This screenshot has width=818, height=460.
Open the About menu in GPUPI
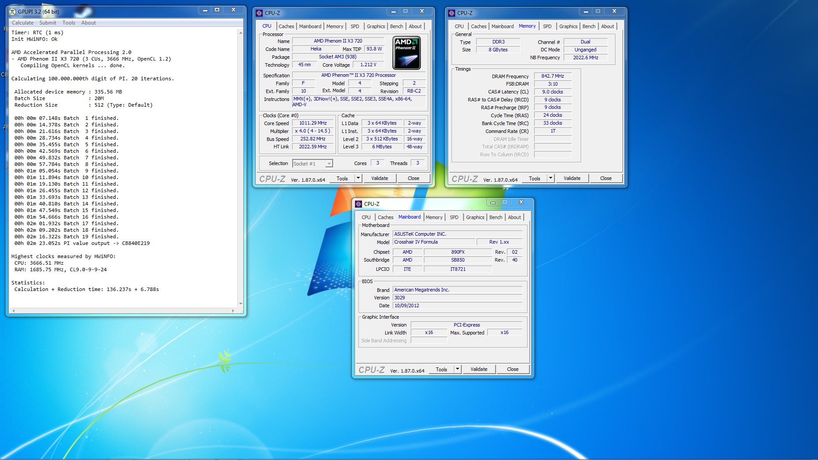[88, 23]
